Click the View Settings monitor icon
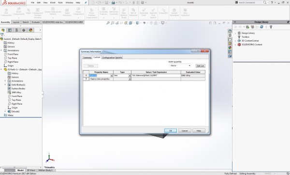The height and width of the screenshot is (175, 290). (162, 23)
